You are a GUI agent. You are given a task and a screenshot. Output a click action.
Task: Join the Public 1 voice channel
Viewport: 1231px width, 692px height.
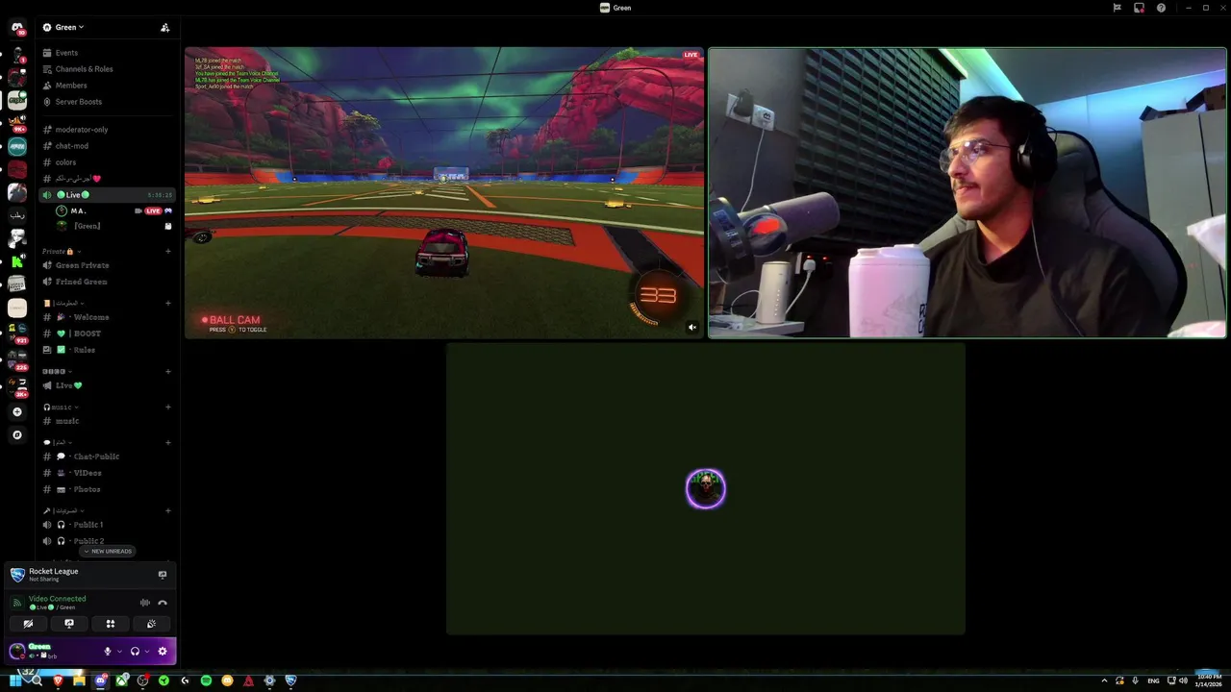[106, 525]
